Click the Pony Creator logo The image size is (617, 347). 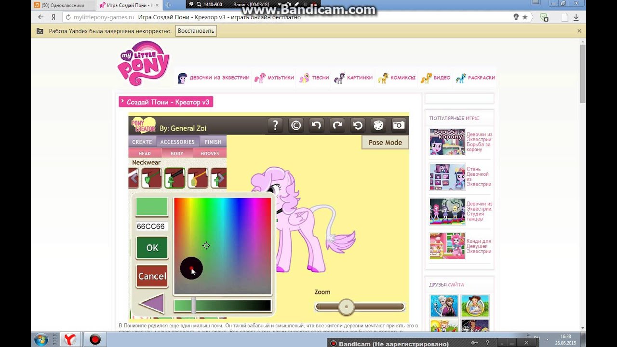tap(143, 125)
